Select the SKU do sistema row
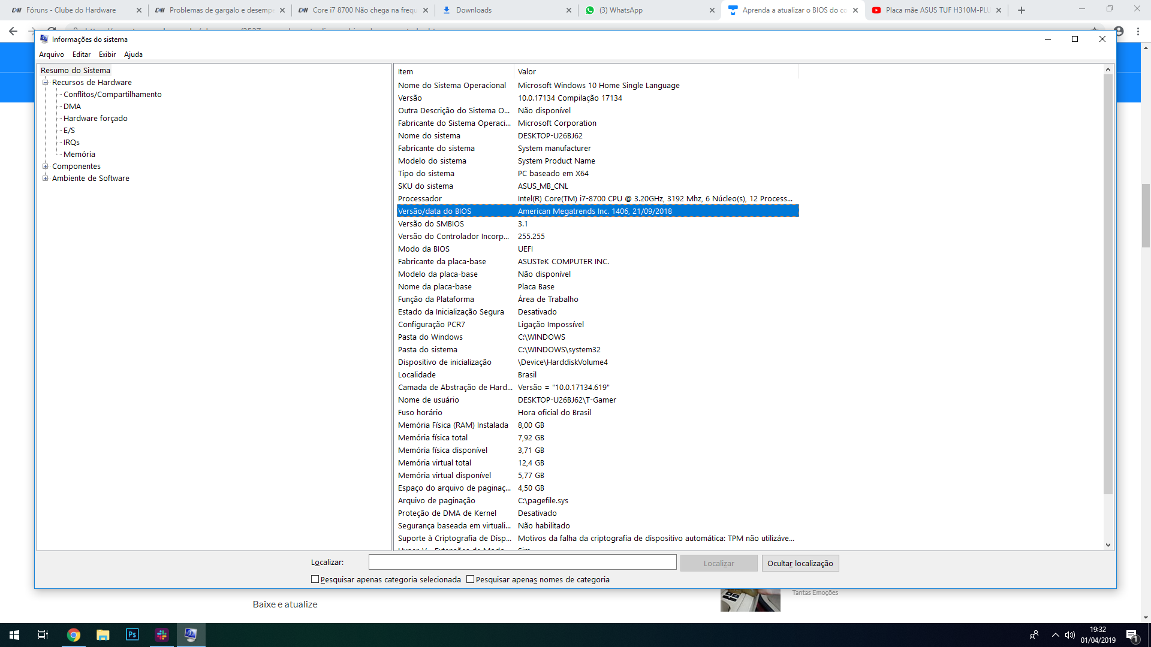The image size is (1151, 647). click(x=598, y=186)
